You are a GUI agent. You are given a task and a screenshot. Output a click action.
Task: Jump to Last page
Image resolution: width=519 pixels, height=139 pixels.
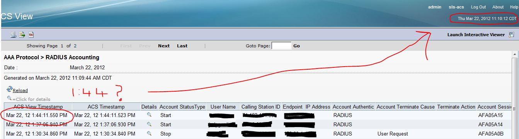(182, 46)
